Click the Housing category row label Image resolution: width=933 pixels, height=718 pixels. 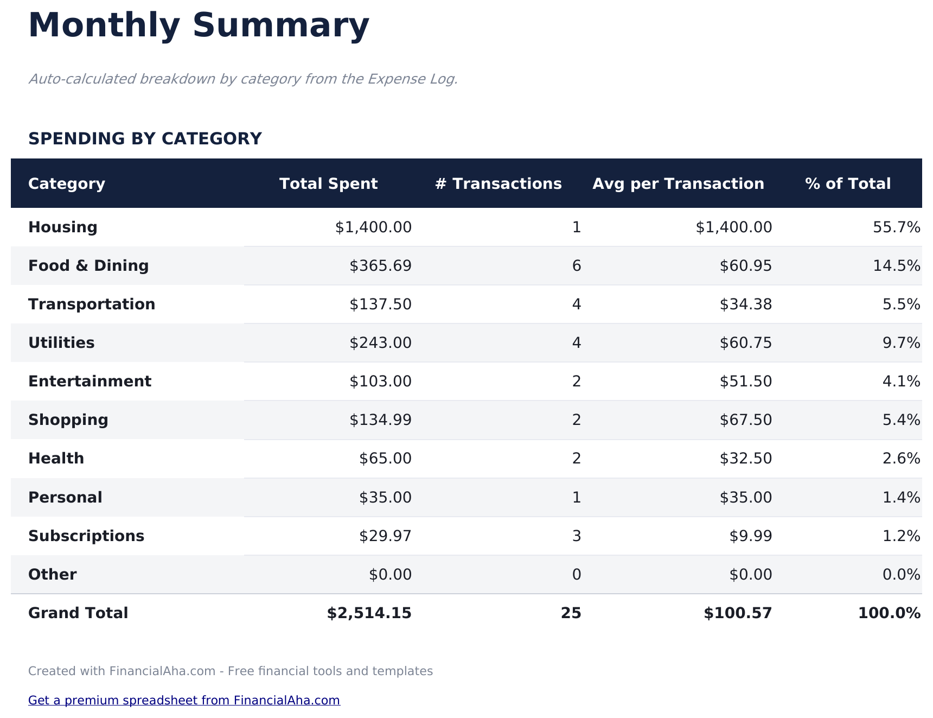63,227
